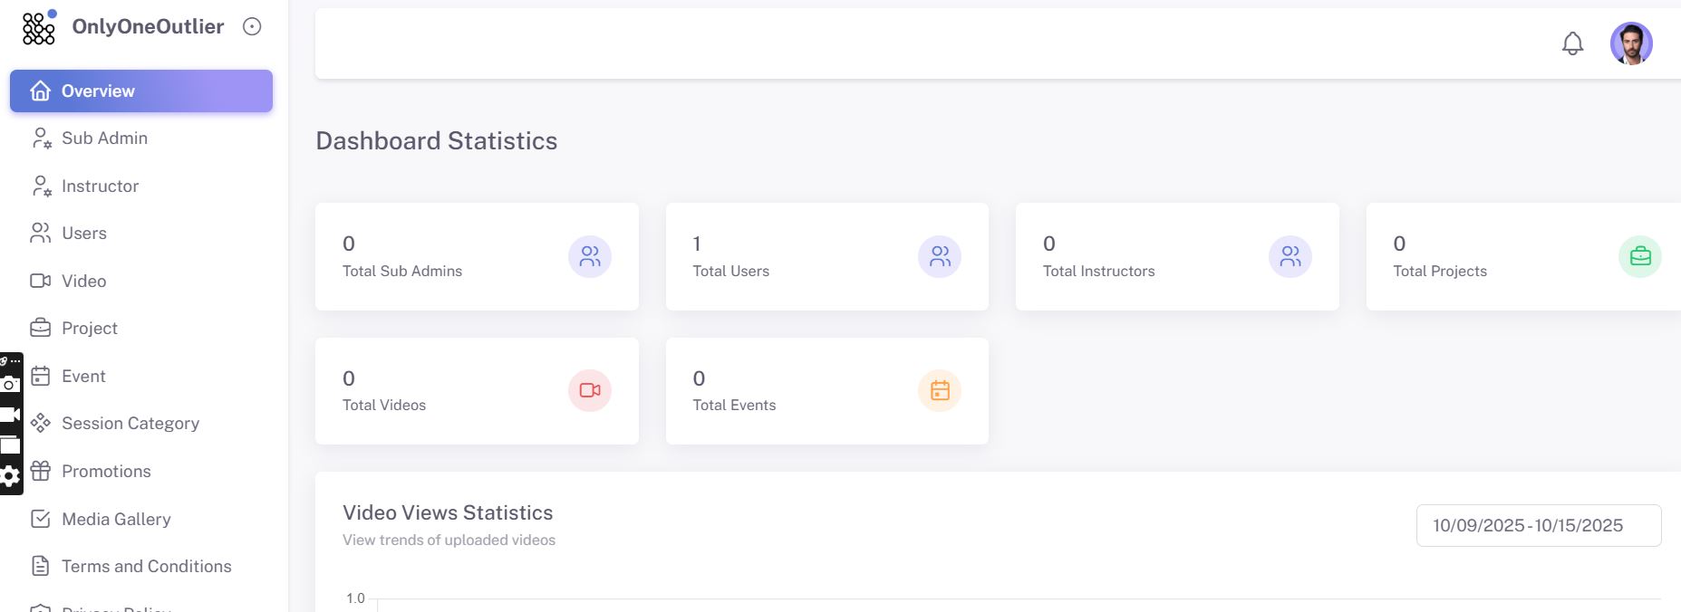Image resolution: width=1681 pixels, height=612 pixels.
Task: Click the Terms and Conditions document icon
Action: (x=41, y=567)
